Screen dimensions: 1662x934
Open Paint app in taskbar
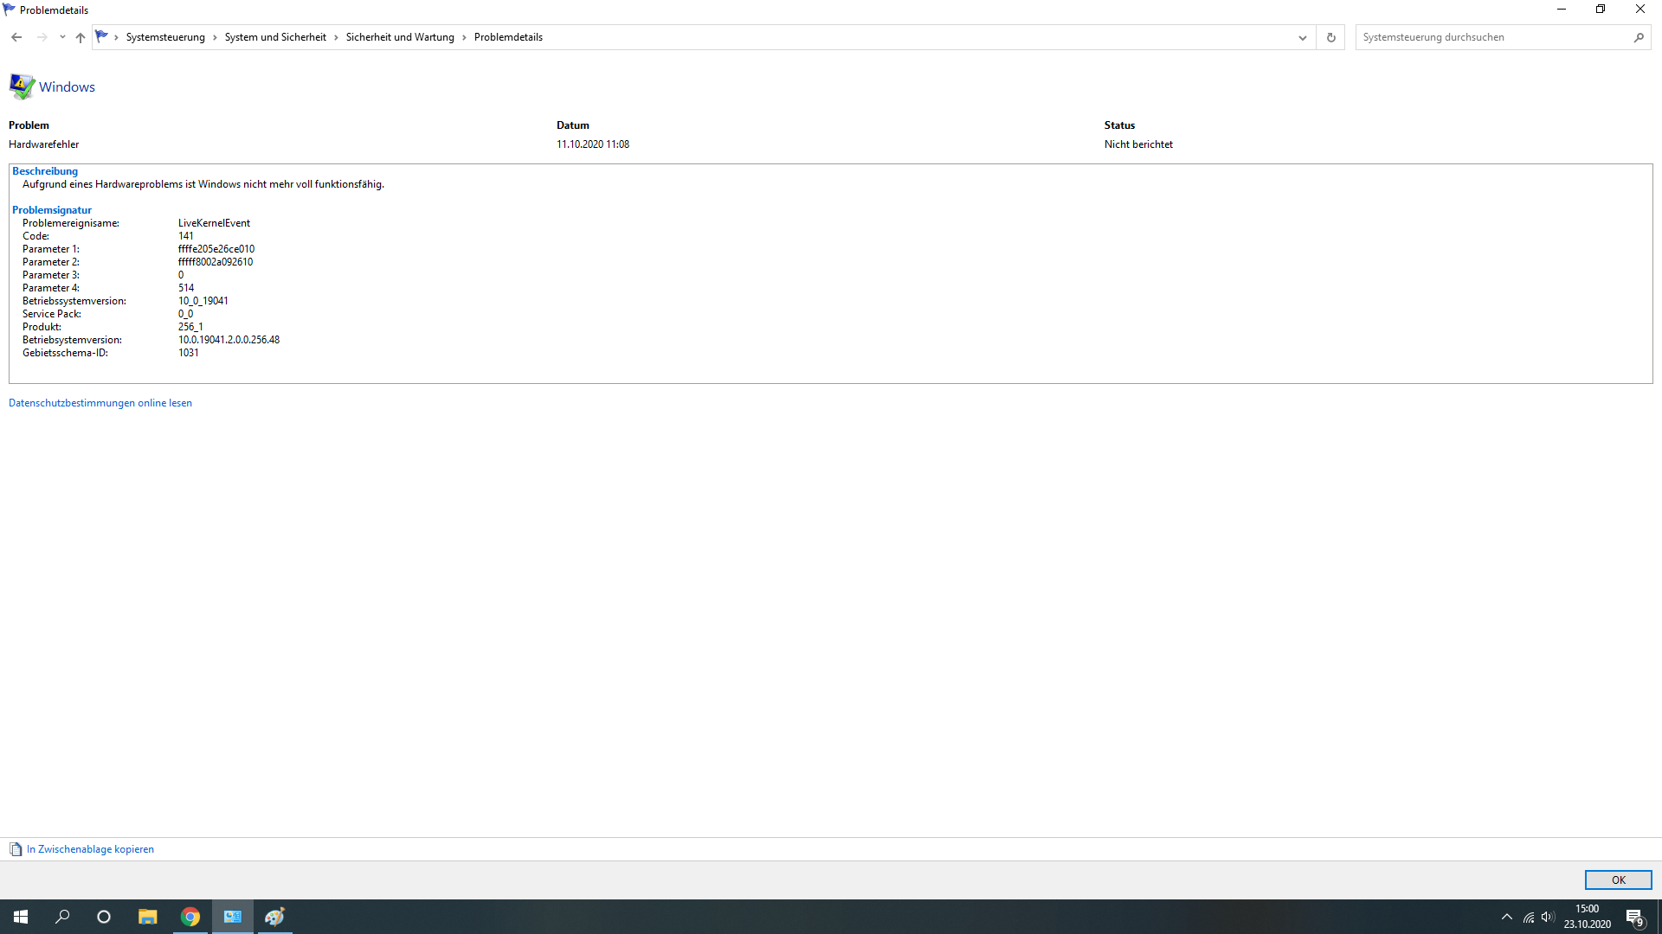point(274,917)
